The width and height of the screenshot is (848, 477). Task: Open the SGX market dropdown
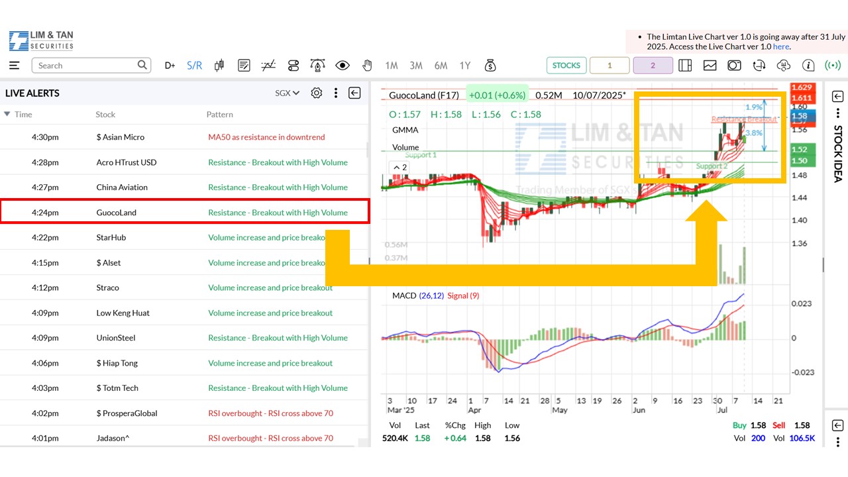pyautogui.click(x=288, y=93)
